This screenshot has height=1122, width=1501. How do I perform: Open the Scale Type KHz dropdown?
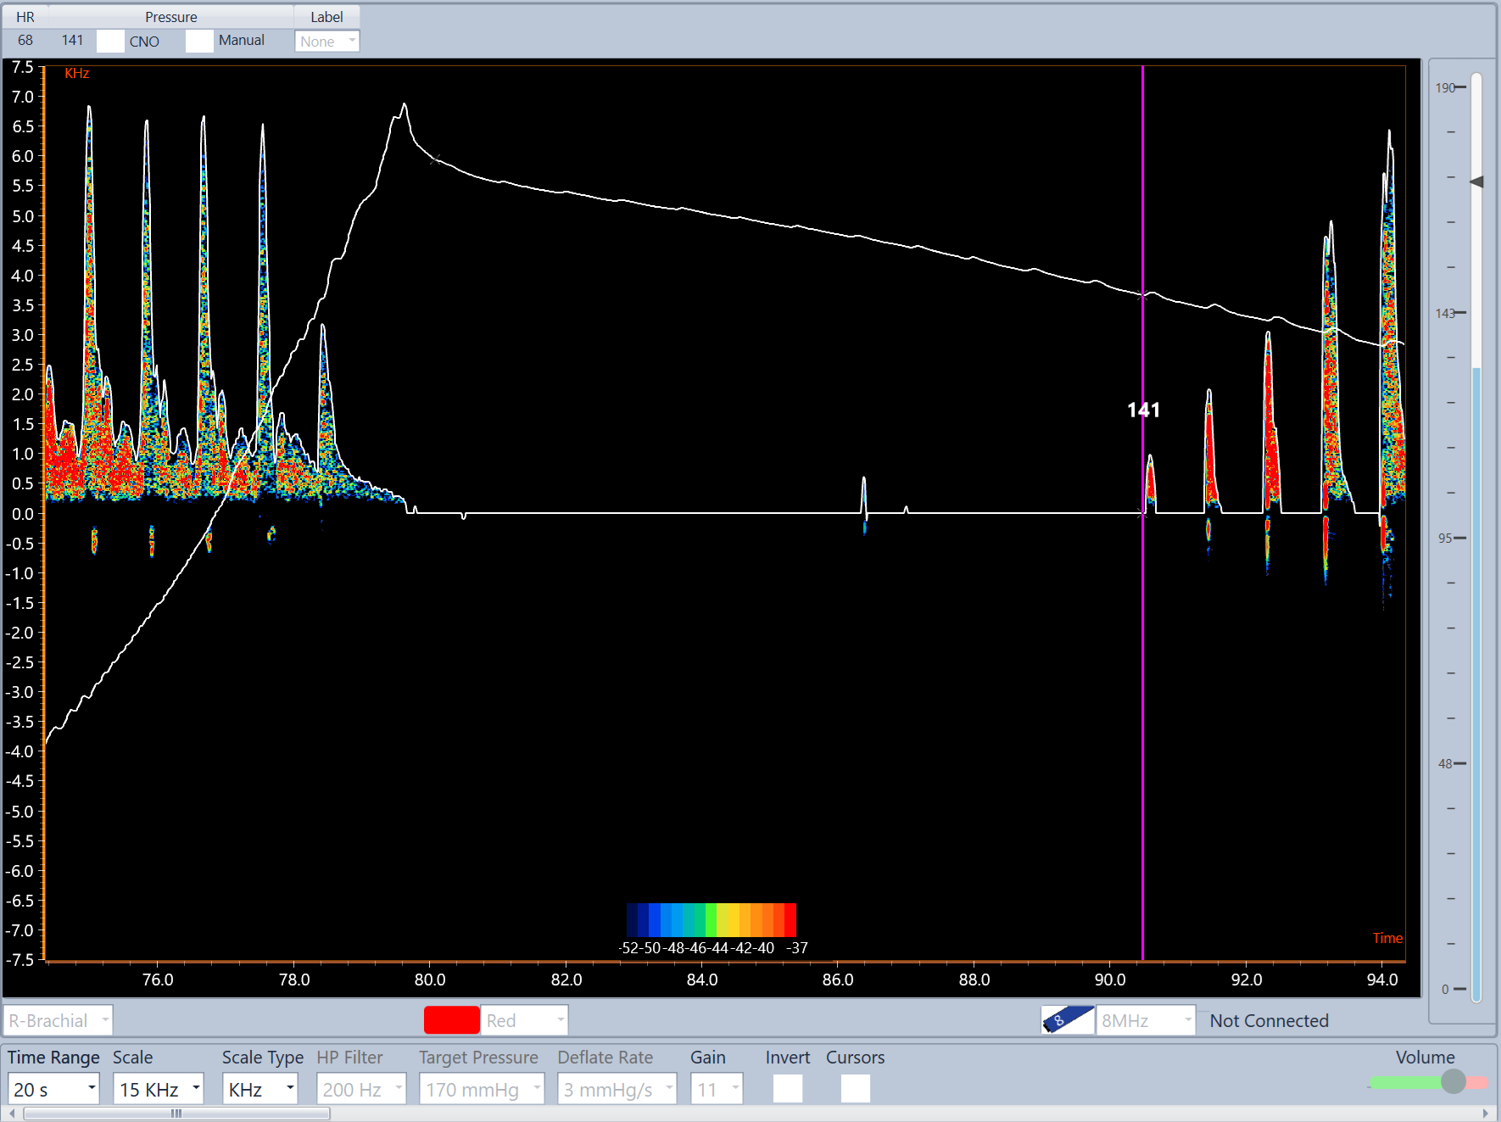pyautogui.click(x=259, y=1089)
